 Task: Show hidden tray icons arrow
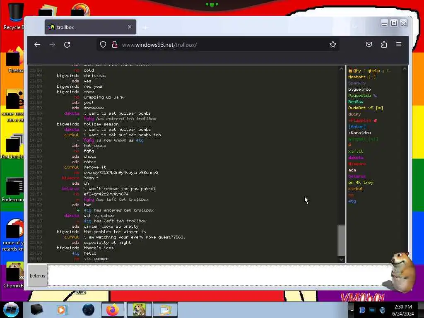pyautogui.click(x=352, y=310)
